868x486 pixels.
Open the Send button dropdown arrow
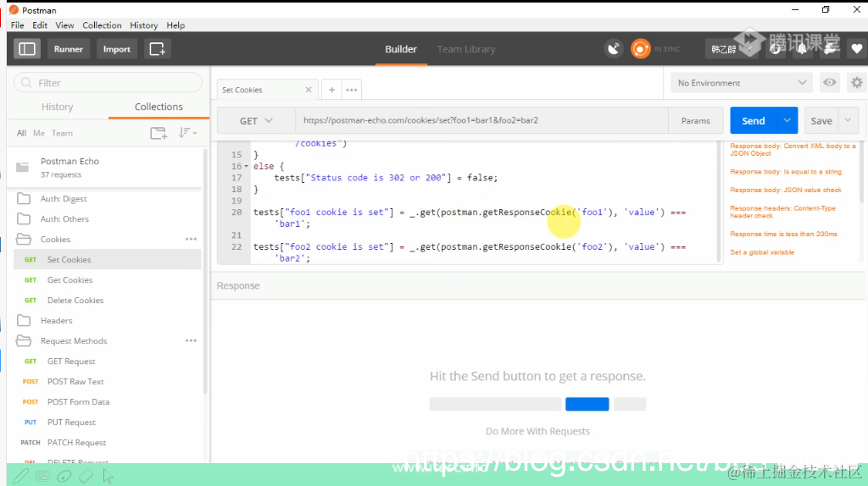[787, 120]
